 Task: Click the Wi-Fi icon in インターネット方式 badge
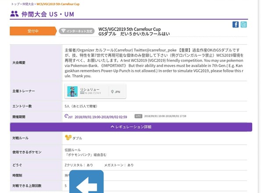(63, 31)
